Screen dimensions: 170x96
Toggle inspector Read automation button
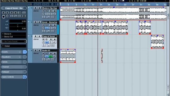pyautogui.click(x=11, y=13)
